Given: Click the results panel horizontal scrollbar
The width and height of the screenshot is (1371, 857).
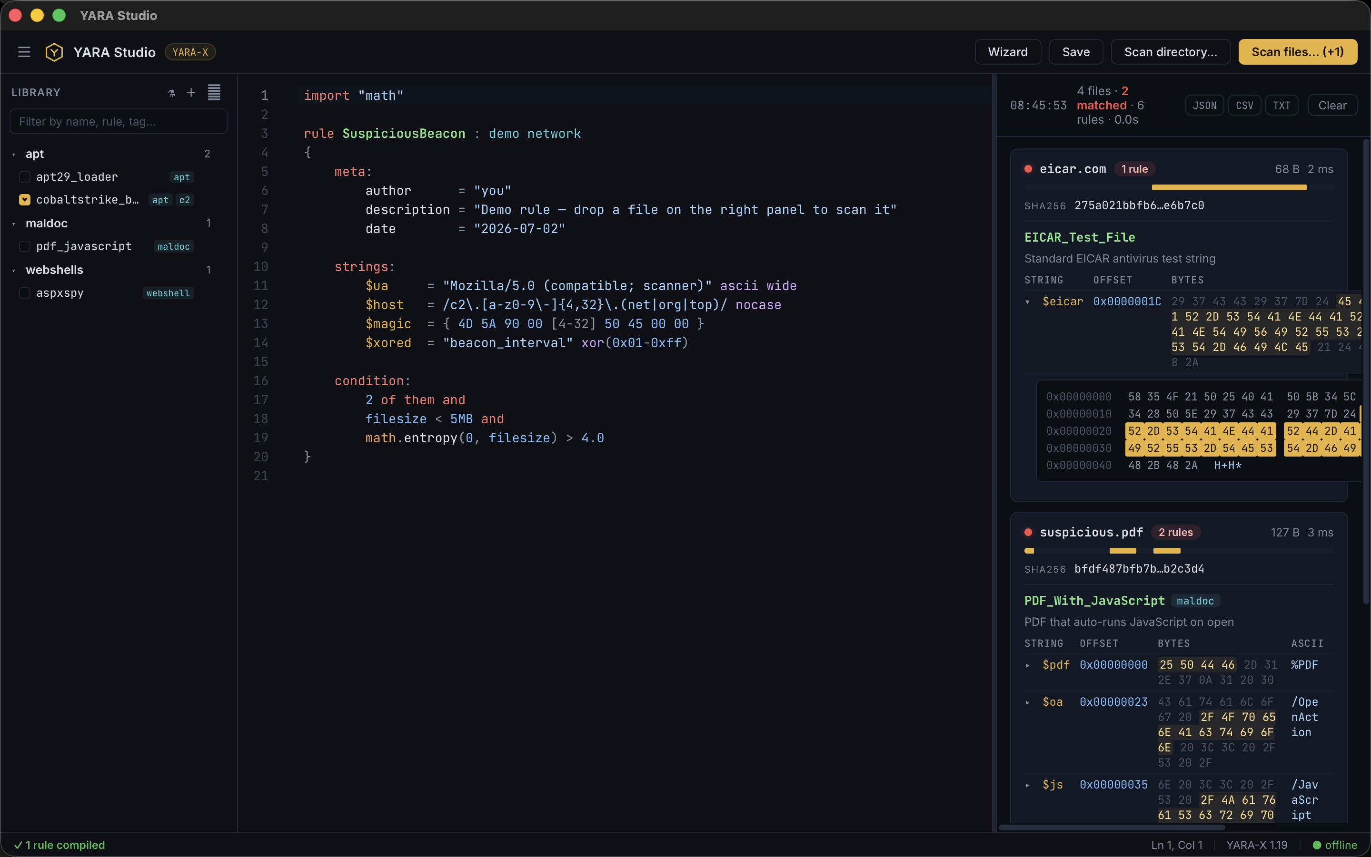Looking at the screenshot, I should (1111, 827).
